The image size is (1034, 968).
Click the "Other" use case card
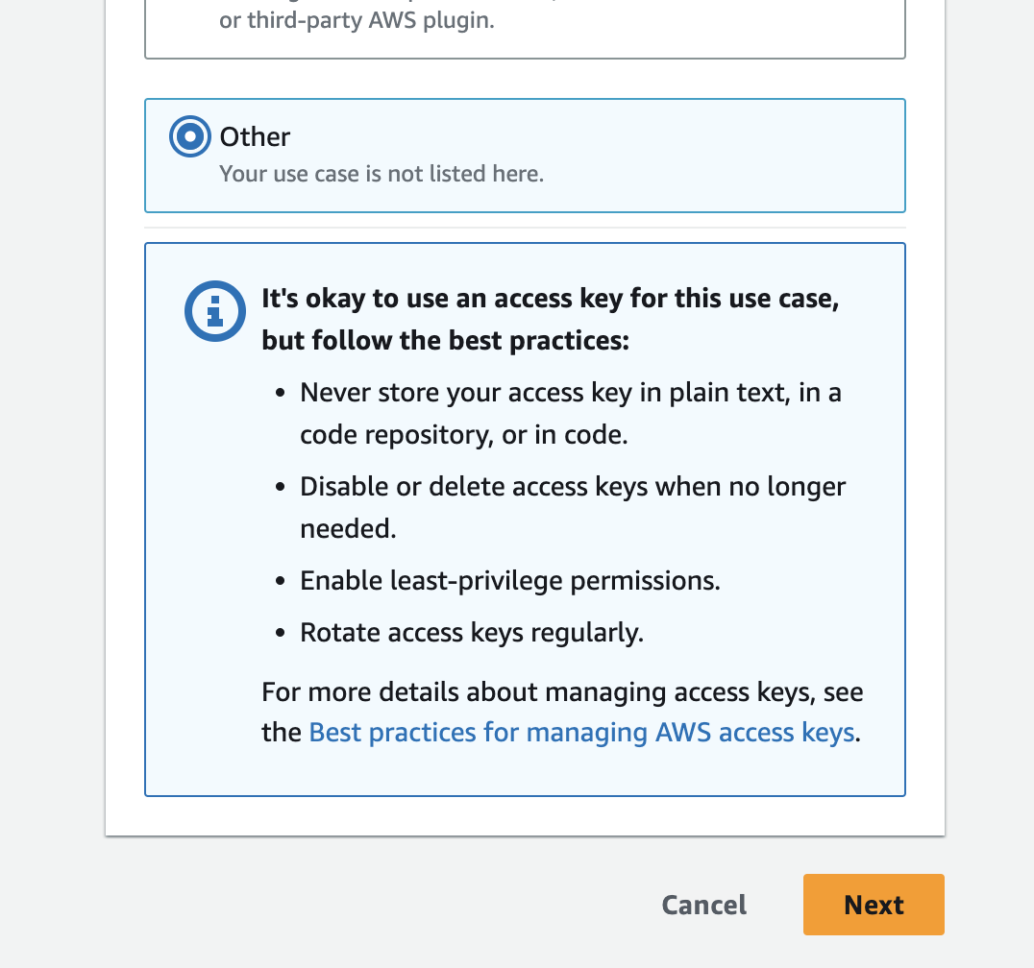tap(525, 154)
